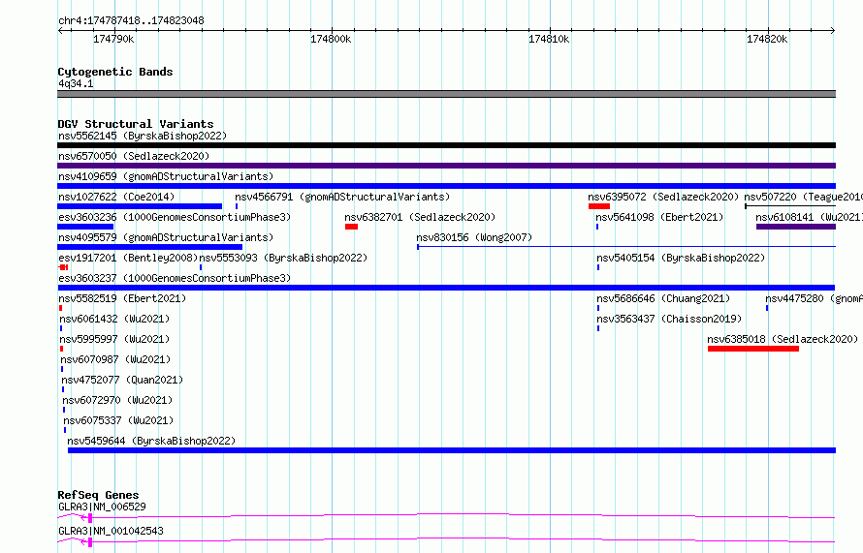Click the esv3603236 (1000GenomesConsortiumPhase3) label
The image size is (863, 553).
click(x=175, y=217)
